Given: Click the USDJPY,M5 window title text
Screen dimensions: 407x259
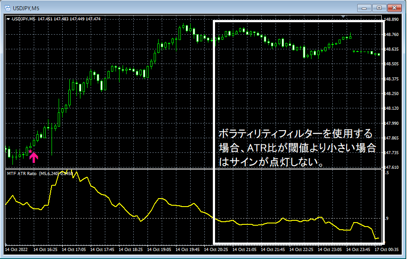Looking at the screenshot, I should coord(26,8).
